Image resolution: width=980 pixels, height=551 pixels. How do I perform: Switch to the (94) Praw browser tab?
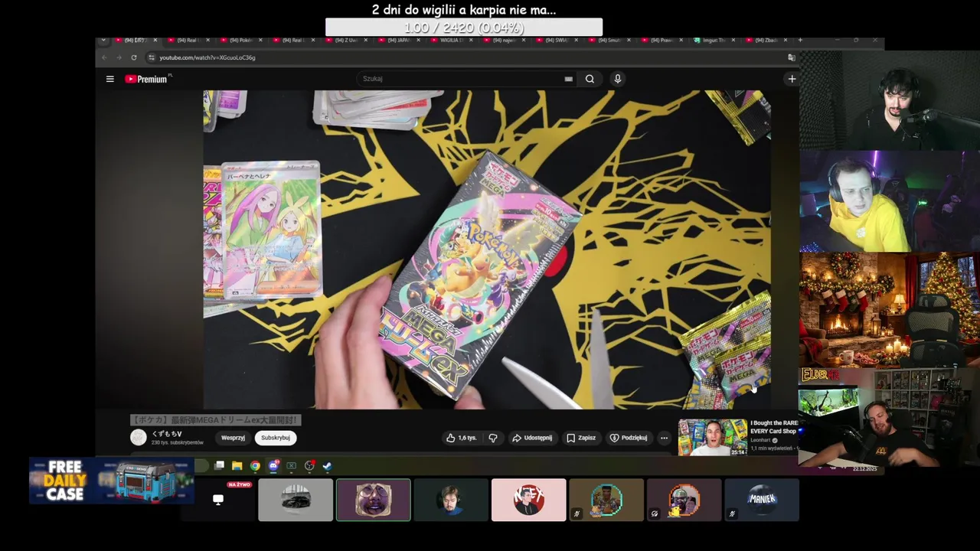pyautogui.click(x=661, y=40)
